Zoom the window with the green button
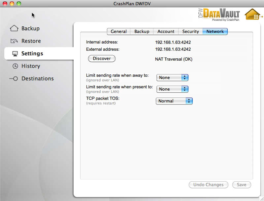264x201 pixels. [19, 4]
